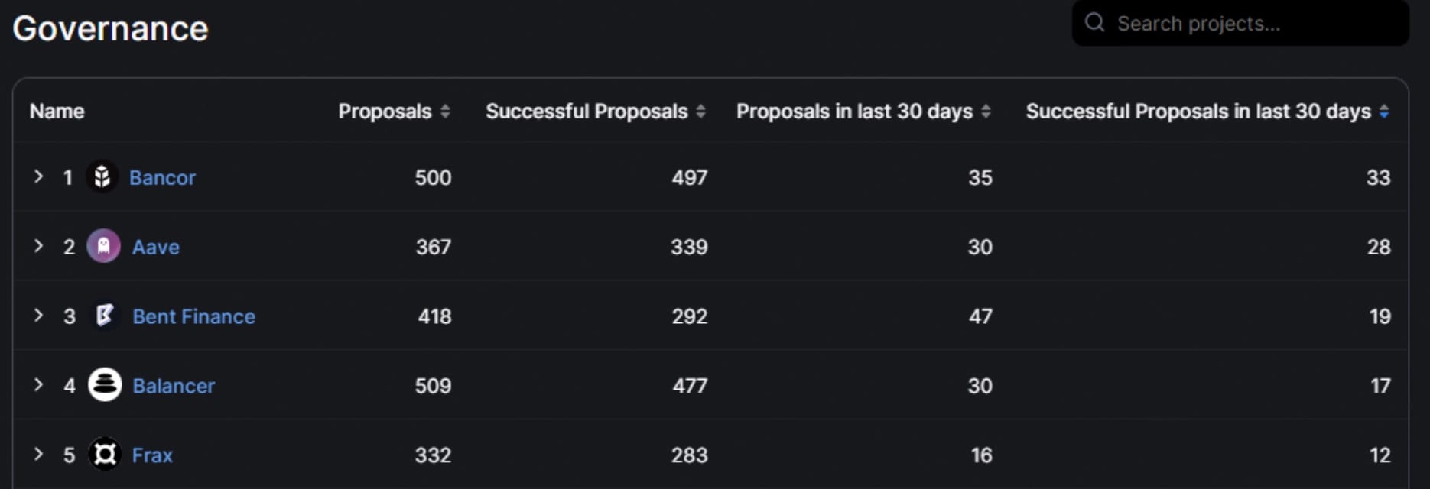This screenshot has width=1430, height=489.
Task: Open the Bancor project link
Action: pos(162,178)
